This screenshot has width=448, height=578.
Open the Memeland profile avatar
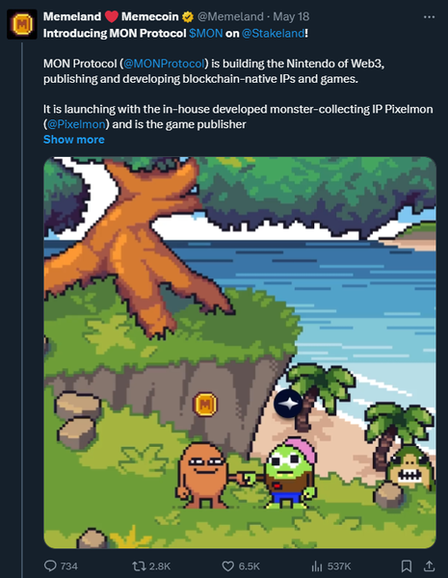click(x=22, y=24)
